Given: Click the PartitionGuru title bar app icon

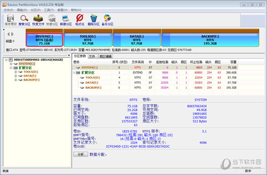Looking at the screenshot, I should tap(4, 4).
